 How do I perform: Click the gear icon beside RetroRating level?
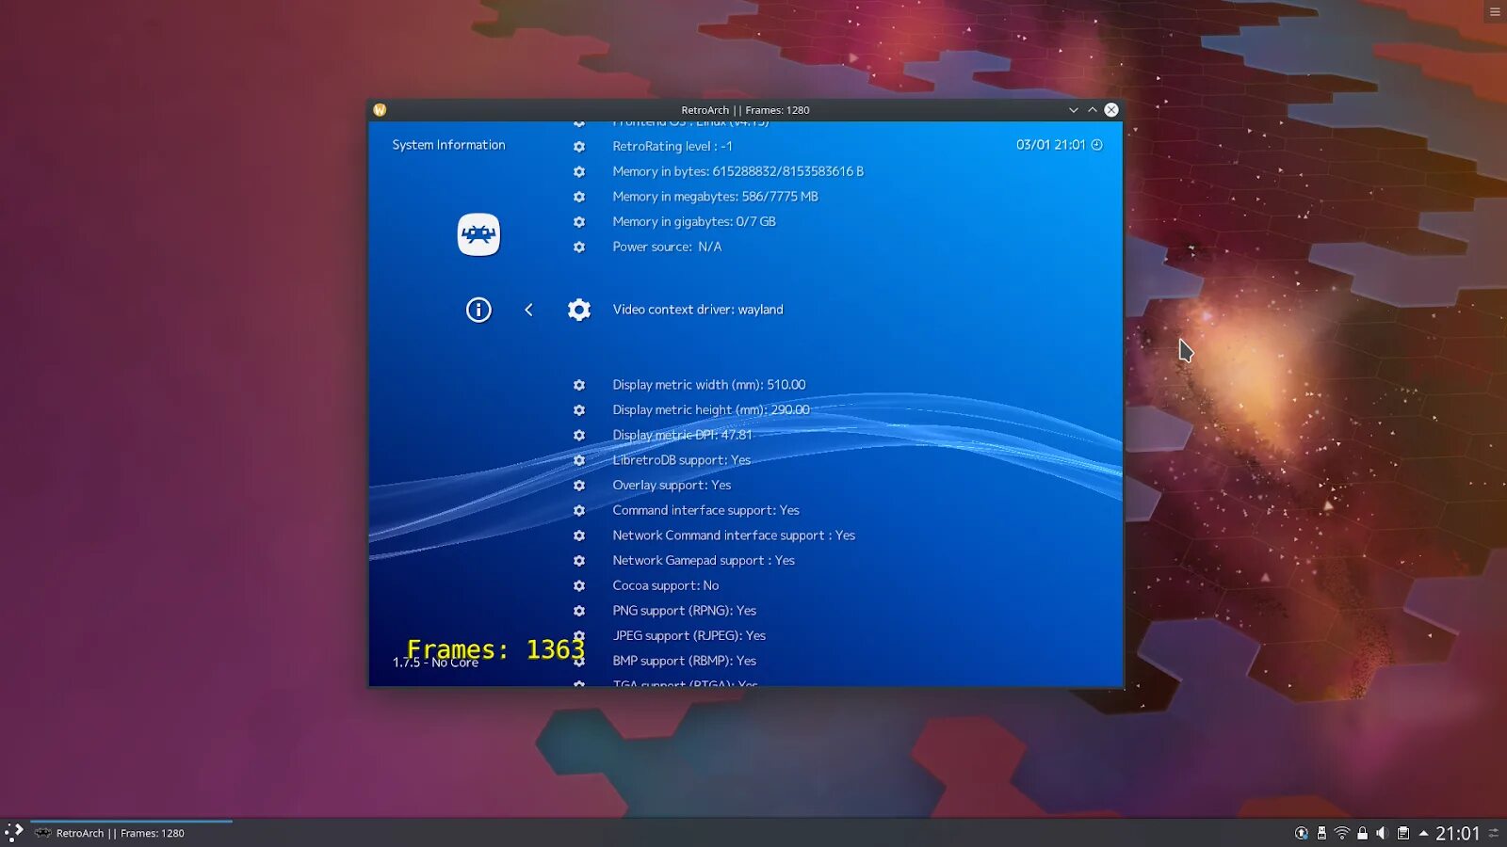point(579,147)
